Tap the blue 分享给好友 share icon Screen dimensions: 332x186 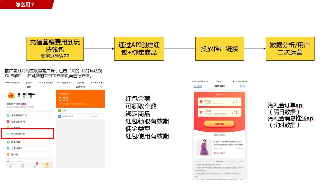coord(8,148)
